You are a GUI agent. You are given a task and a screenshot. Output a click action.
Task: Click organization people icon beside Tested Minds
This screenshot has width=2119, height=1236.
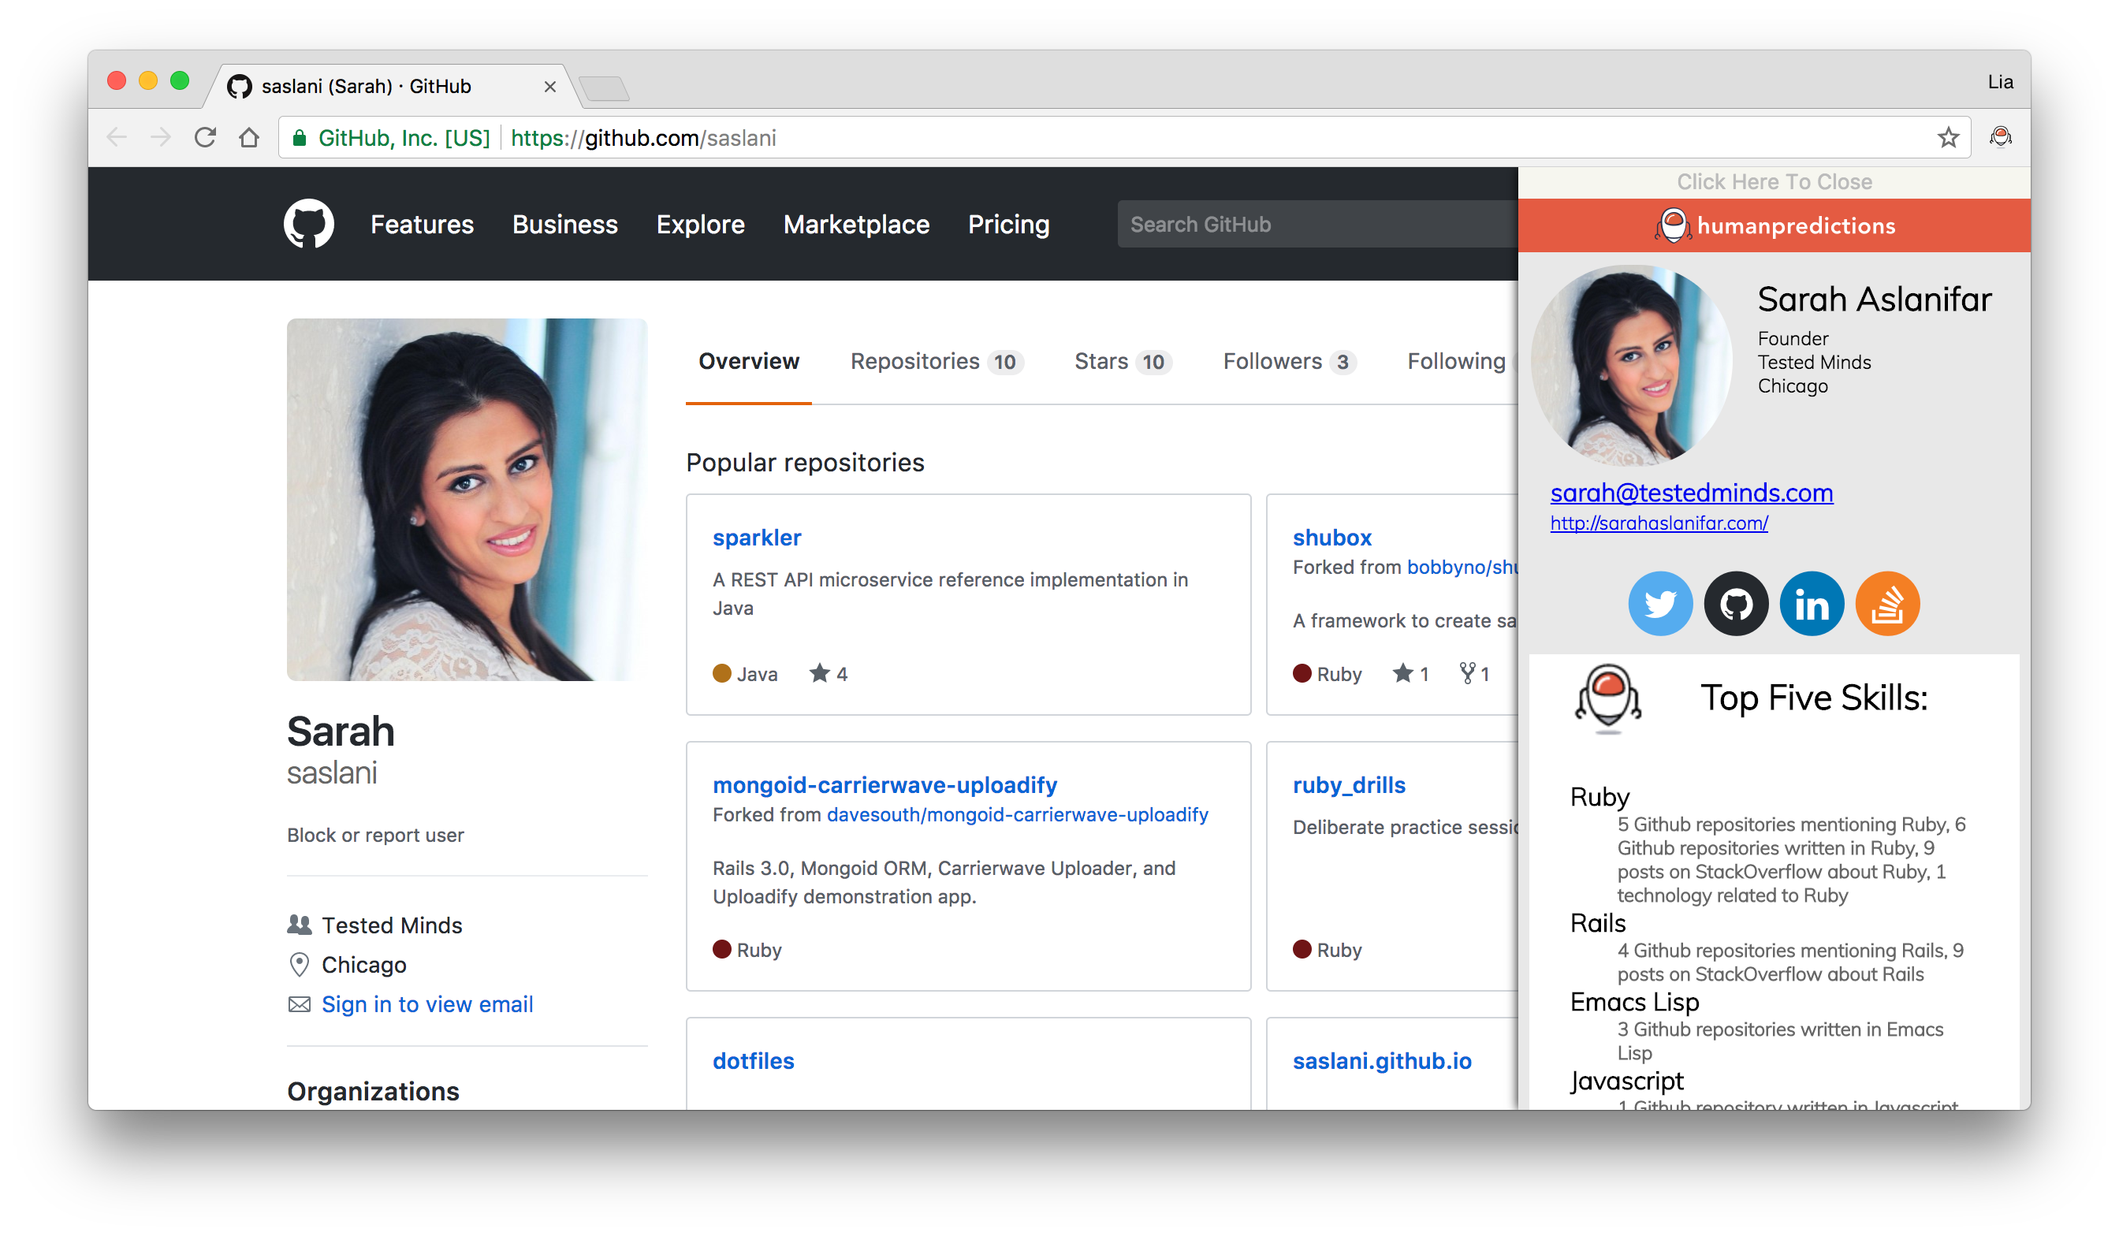coord(299,925)
